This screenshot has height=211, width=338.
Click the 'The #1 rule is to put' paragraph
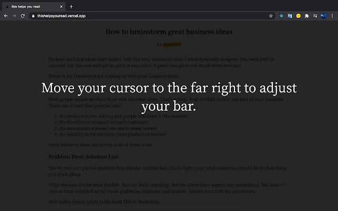tap(167, 171)
